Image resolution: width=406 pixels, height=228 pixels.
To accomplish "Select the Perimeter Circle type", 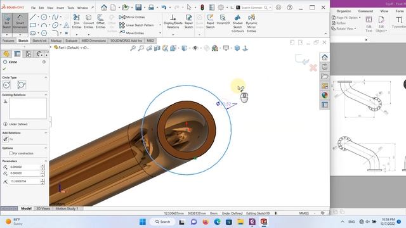I will coord(22,85).
